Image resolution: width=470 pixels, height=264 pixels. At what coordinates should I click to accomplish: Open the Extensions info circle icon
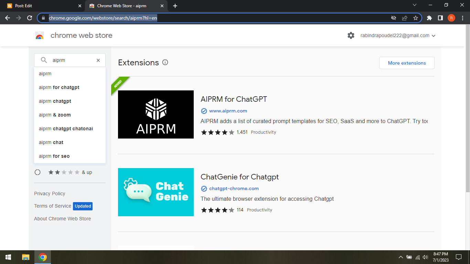165,63
